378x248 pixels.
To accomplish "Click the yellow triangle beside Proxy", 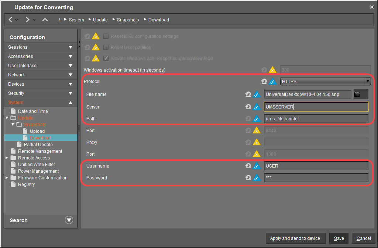I will pos(257,142).
